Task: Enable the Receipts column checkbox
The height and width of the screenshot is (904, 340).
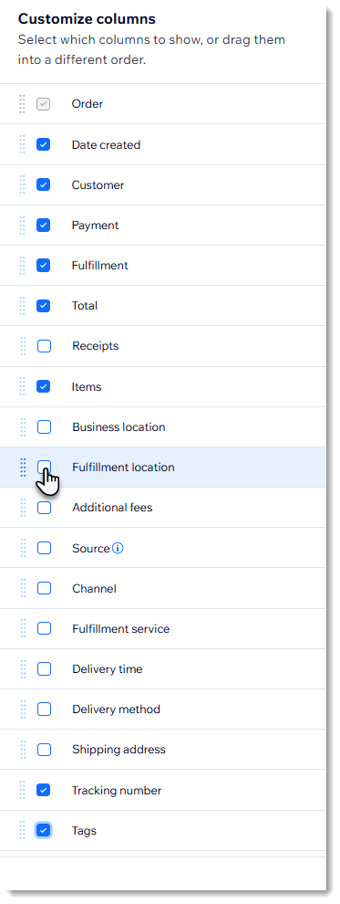Action: click(x=44, y=346)
